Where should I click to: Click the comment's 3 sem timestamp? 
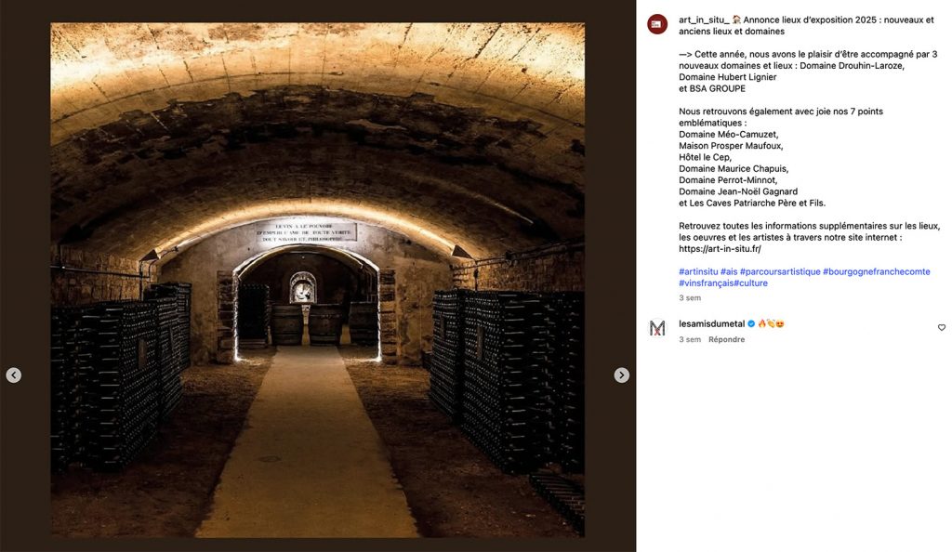coord(690,340)
